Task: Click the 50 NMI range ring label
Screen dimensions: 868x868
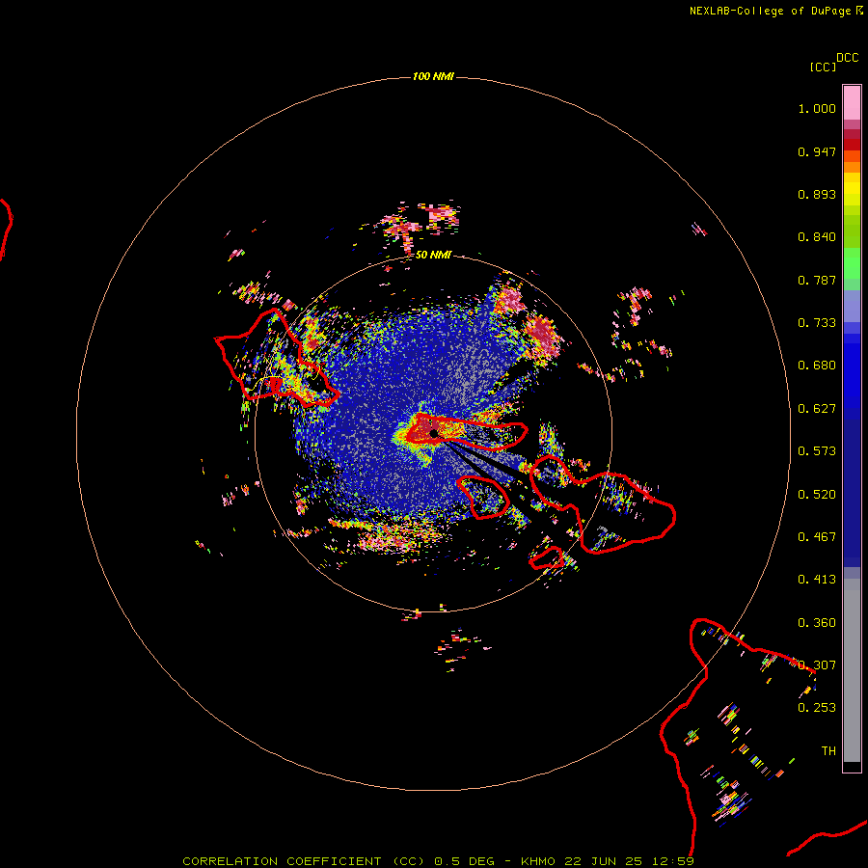Action: pyautogui.click(x=433, y=255)
